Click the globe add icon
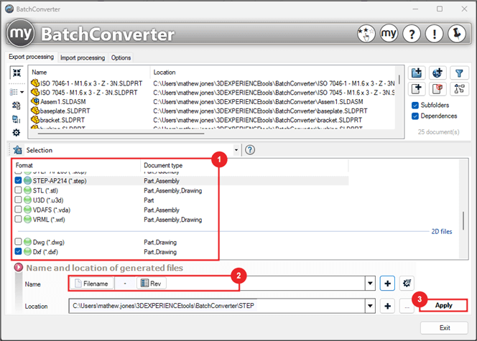The image size is (477, 341). tap(437, 73)
